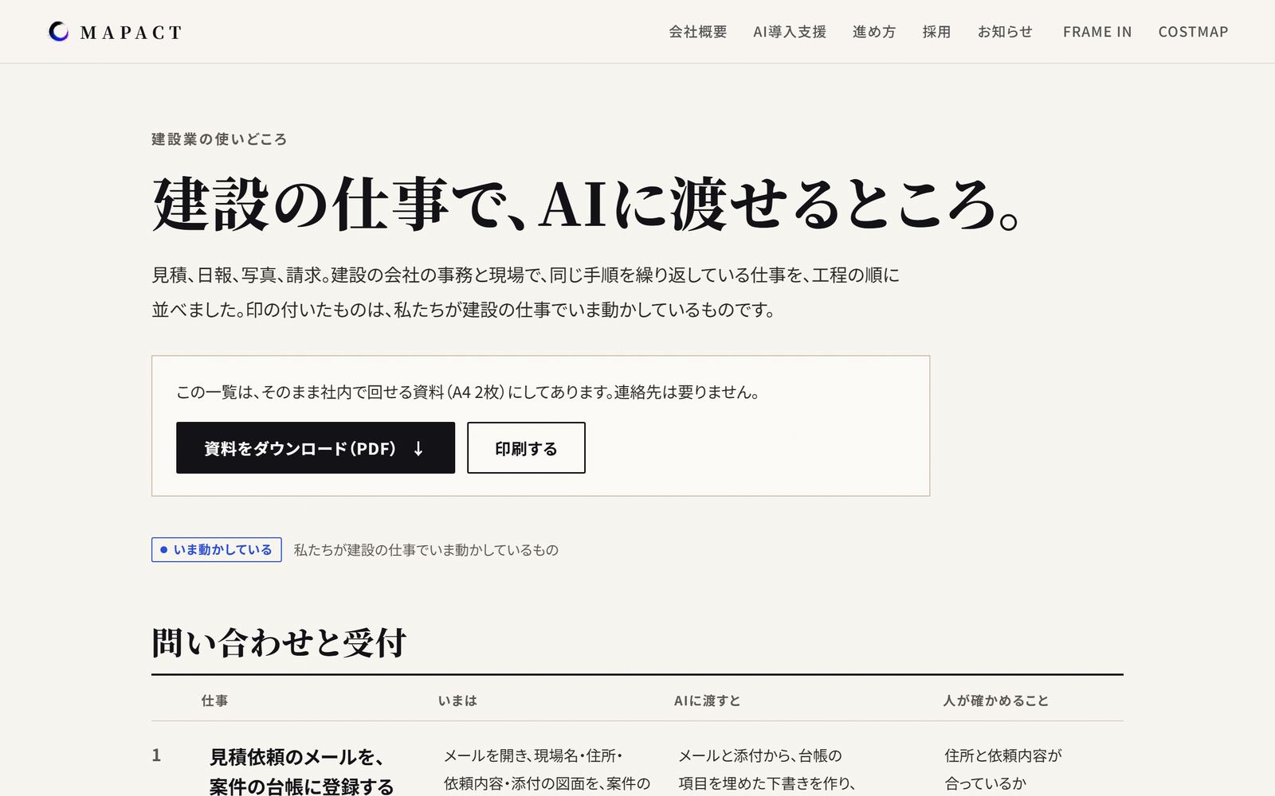Click the AIに渡すと column header
Screen dimensions: 1275x796
(x=707, y=700)
